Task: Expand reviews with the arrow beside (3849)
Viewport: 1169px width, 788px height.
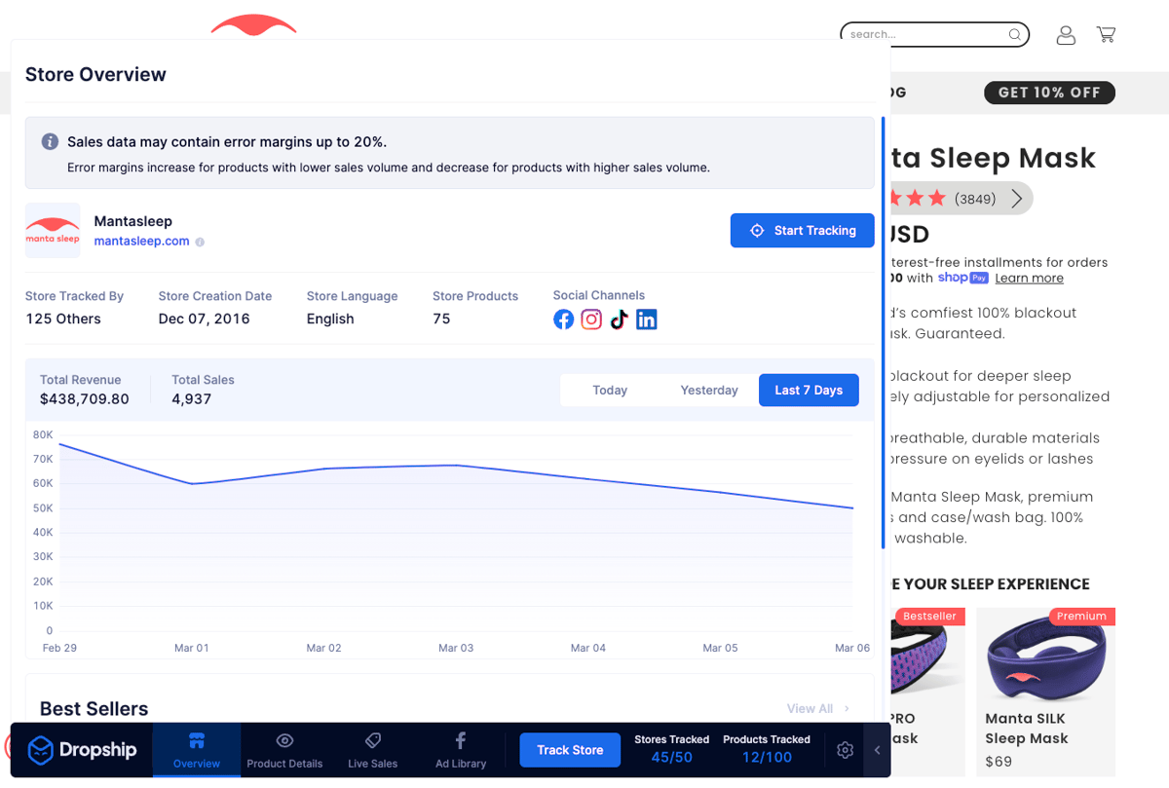Action: click(x=1017, y=199)
